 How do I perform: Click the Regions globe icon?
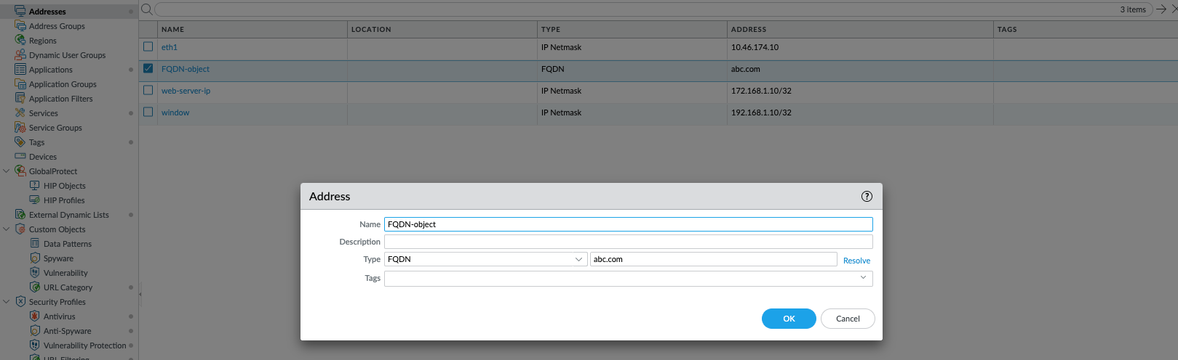click(x=20, y=41)
